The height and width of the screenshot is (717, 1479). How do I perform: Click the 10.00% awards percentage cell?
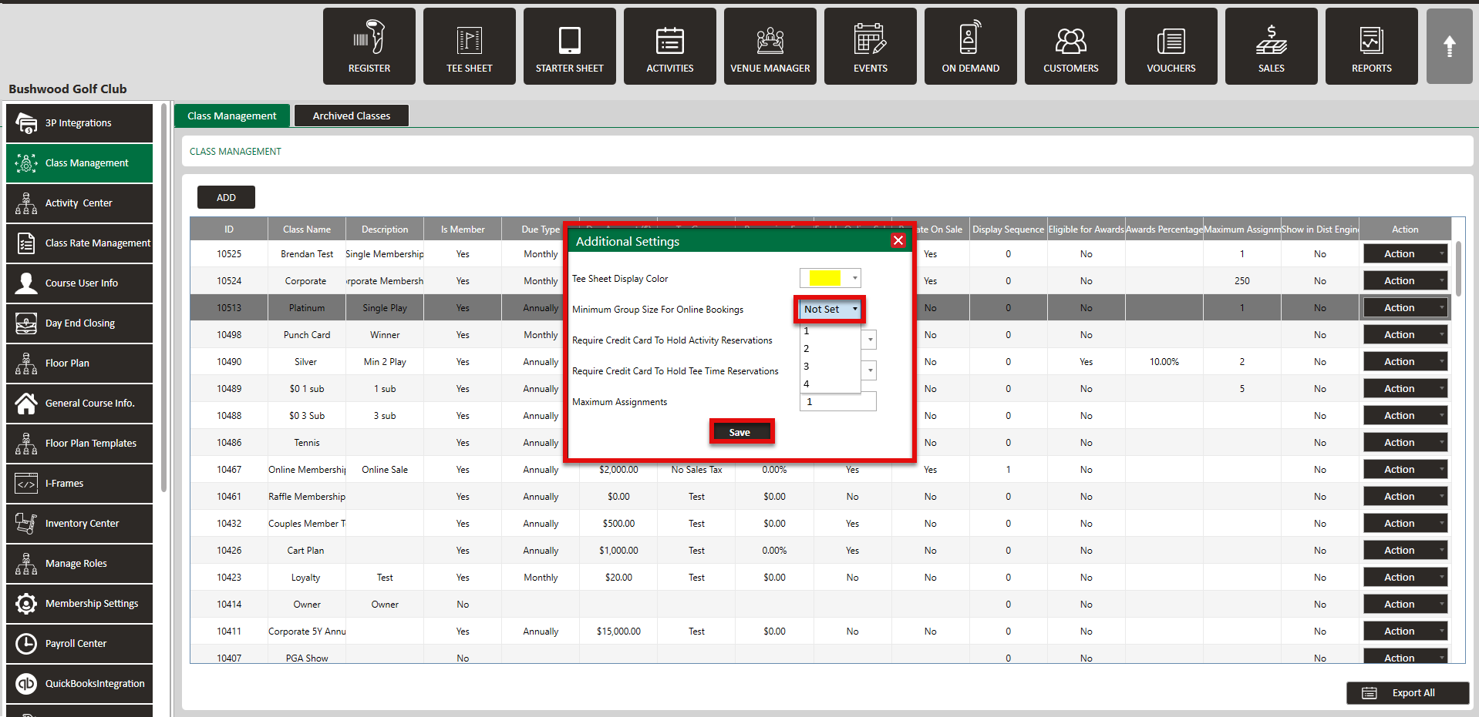coord(1164,362)
